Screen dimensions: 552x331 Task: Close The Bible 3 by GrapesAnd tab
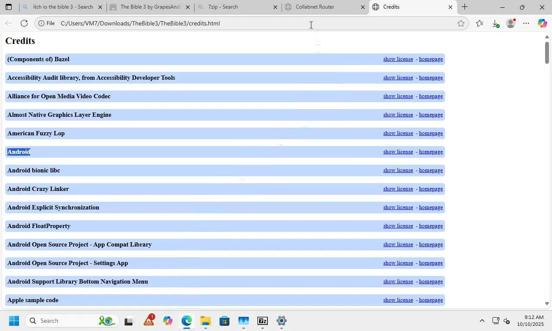pos(188,7)
